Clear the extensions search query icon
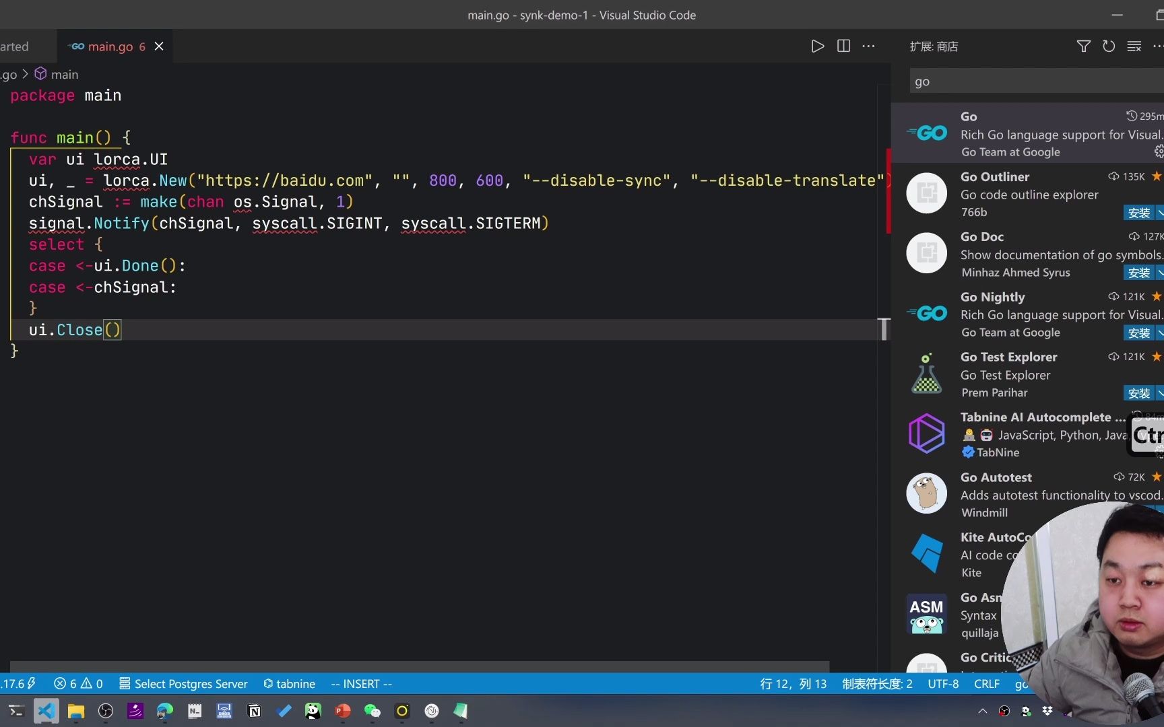 (1134, 46)
